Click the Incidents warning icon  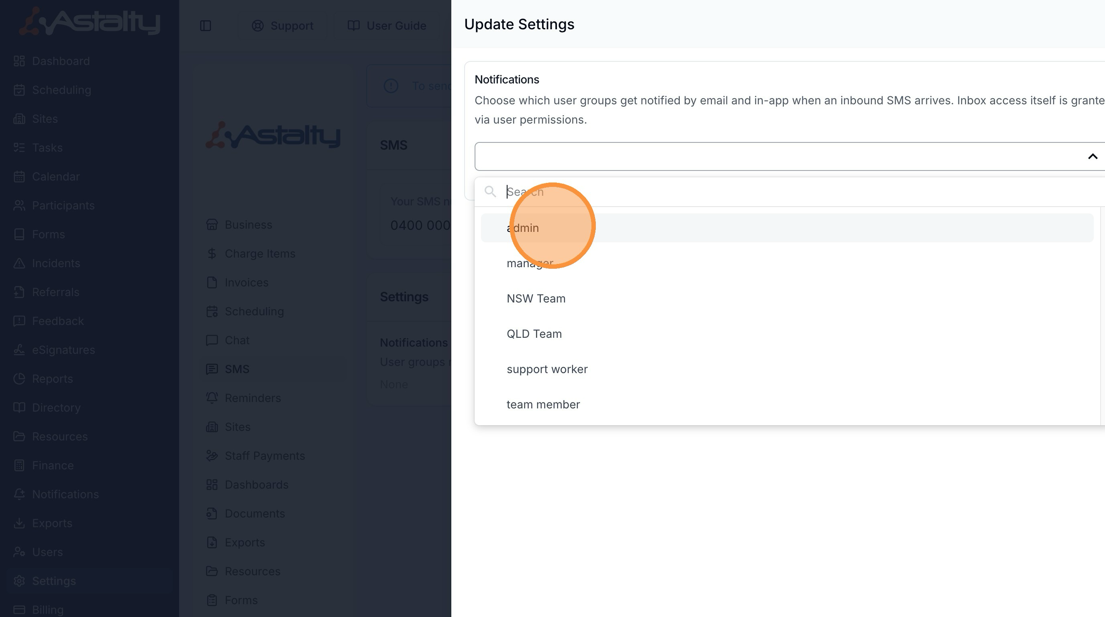tap(19, 263)
